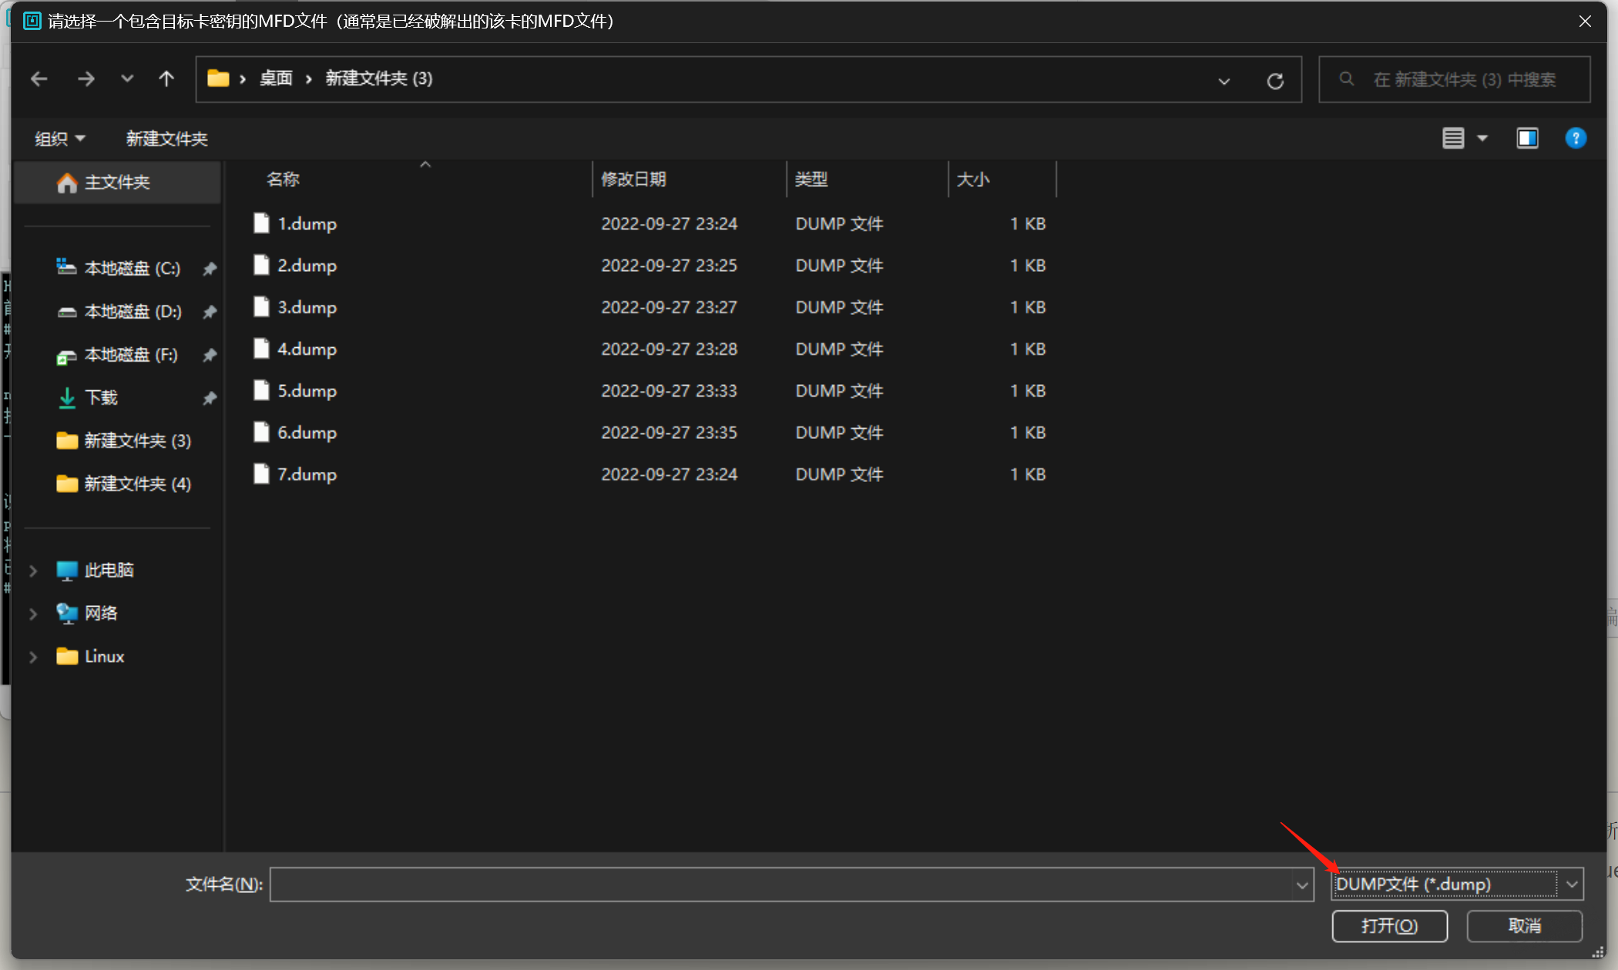The width and height of the screenshot is (1618, 970).
Task: Expand 网络 tree node
Action: 33,614
